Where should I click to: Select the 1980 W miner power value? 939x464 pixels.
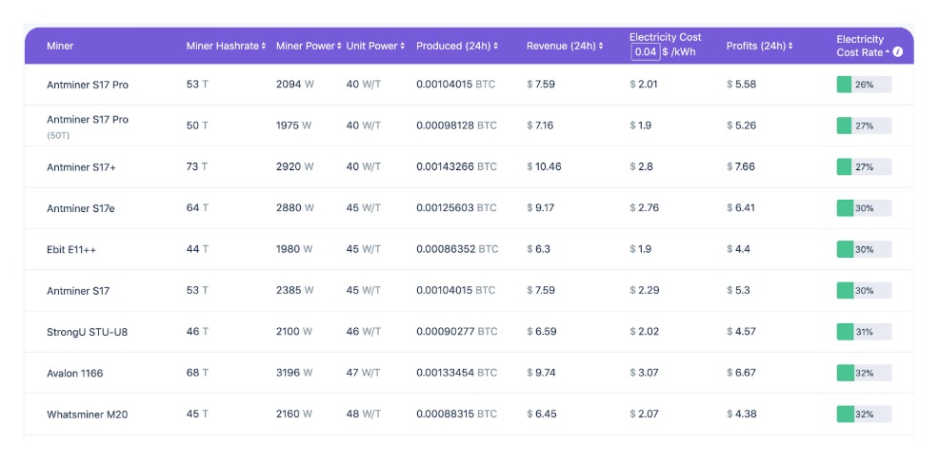[x=294, y=249]
